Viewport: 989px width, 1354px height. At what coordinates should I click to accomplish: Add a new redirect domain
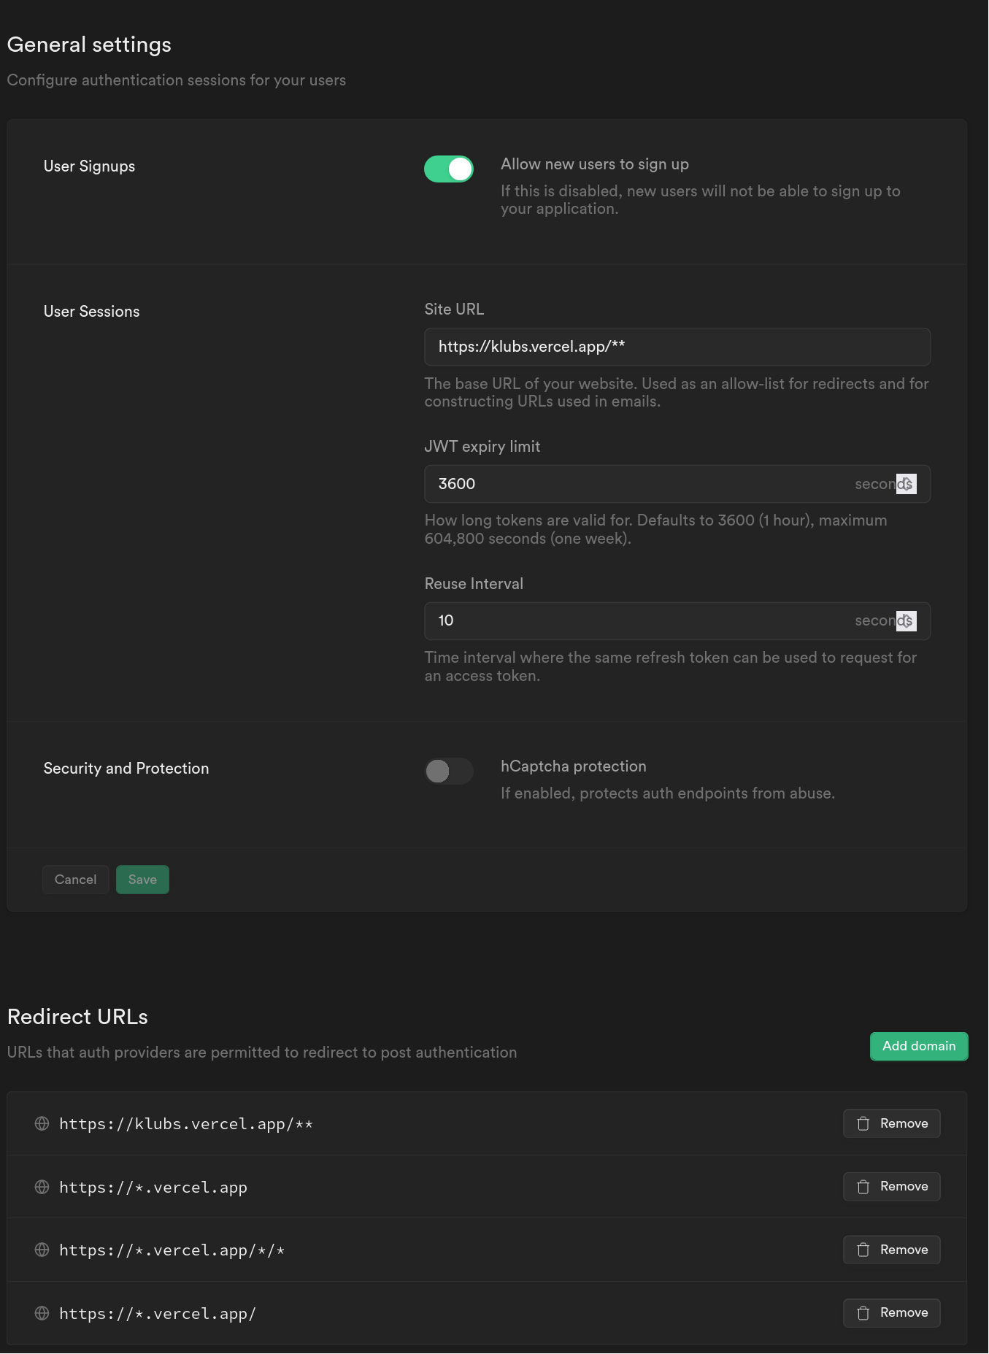(x=919, y=1046)
